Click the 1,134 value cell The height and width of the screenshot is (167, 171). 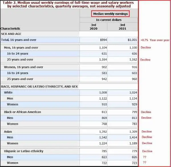pos(123,98)
